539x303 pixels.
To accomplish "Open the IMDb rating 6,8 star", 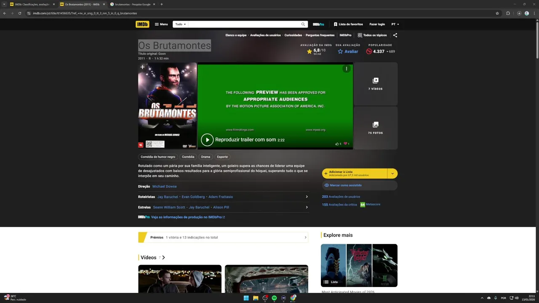I will click(316, 51).
